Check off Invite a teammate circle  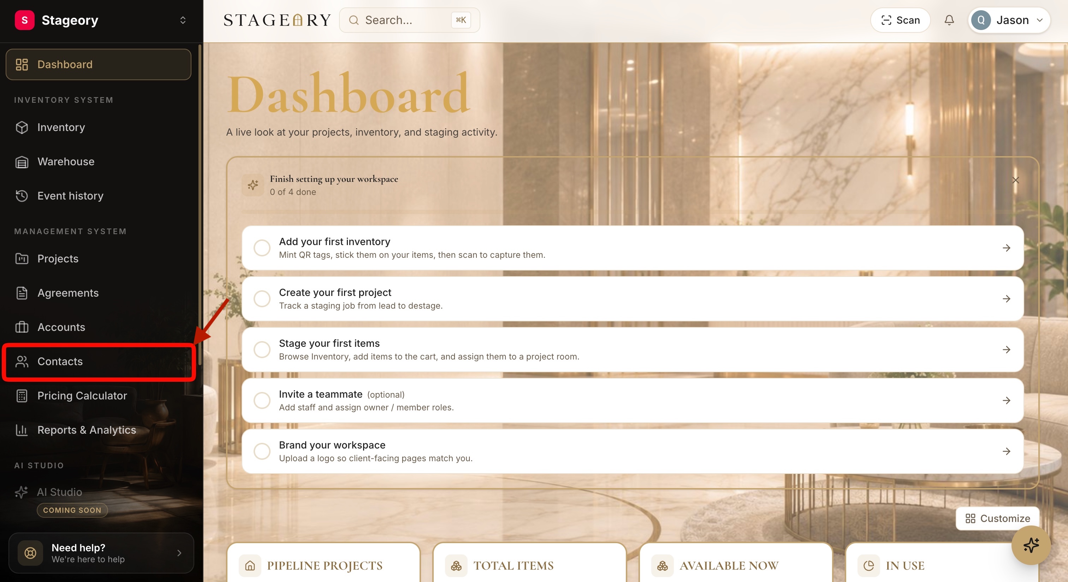262,400
